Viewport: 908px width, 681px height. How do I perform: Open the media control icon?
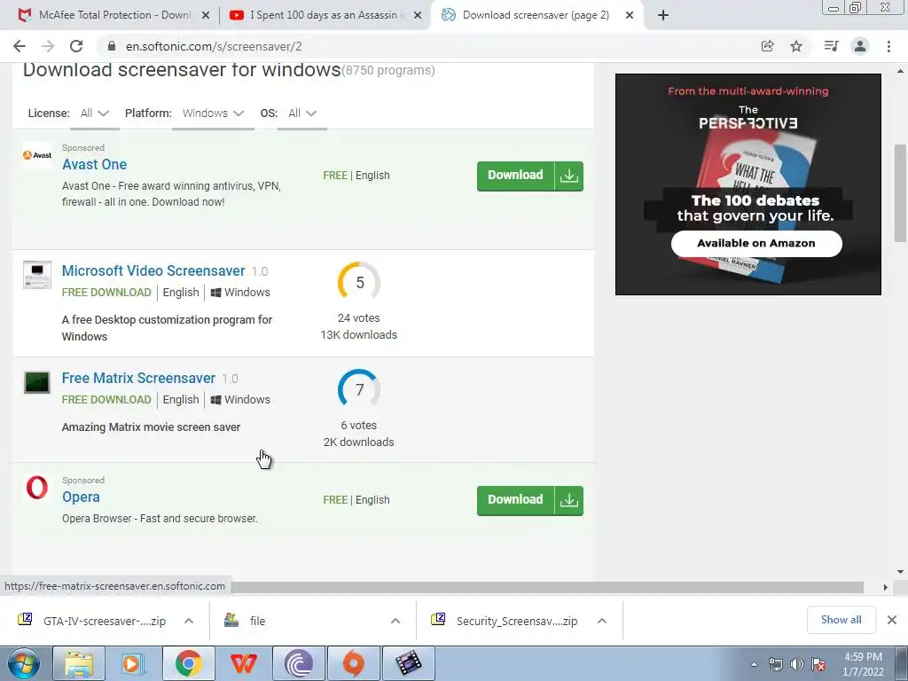pos(831,46)
